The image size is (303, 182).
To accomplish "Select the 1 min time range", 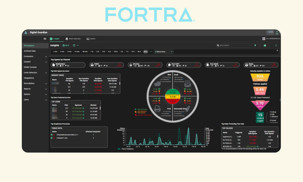I will click(x=55, y=52).
